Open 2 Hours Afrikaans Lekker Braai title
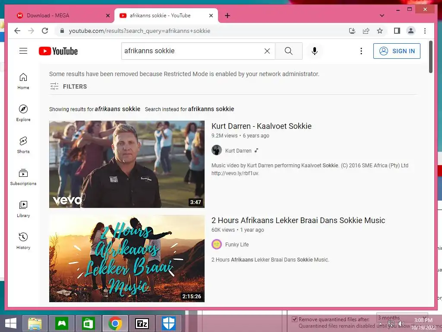Image resolution: width=442 pixels, height=332 pixels. click(298, 220)
